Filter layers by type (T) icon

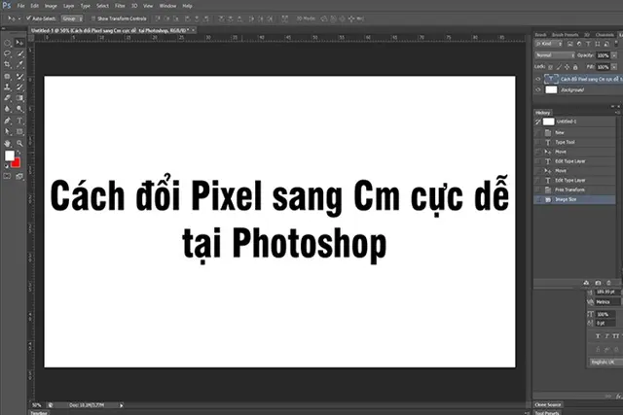click(x=588, y=44)
